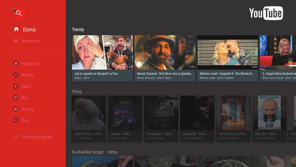Screen dimensions: 296x167
Task: Click the Filmy section heading
Action: pos(77,92)
